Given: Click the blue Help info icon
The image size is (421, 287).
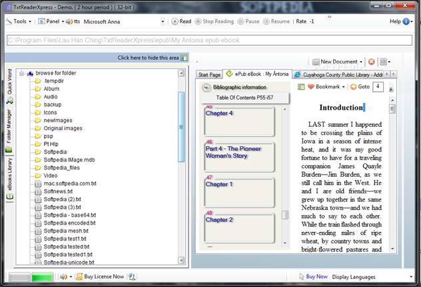Looking at the screenshot, I should point(406,21).
